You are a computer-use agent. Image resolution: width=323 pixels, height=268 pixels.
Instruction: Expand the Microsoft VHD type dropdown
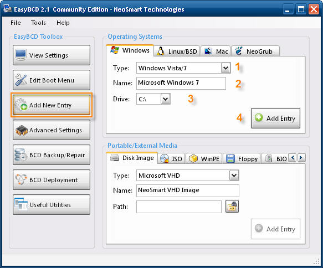(234, 176)
